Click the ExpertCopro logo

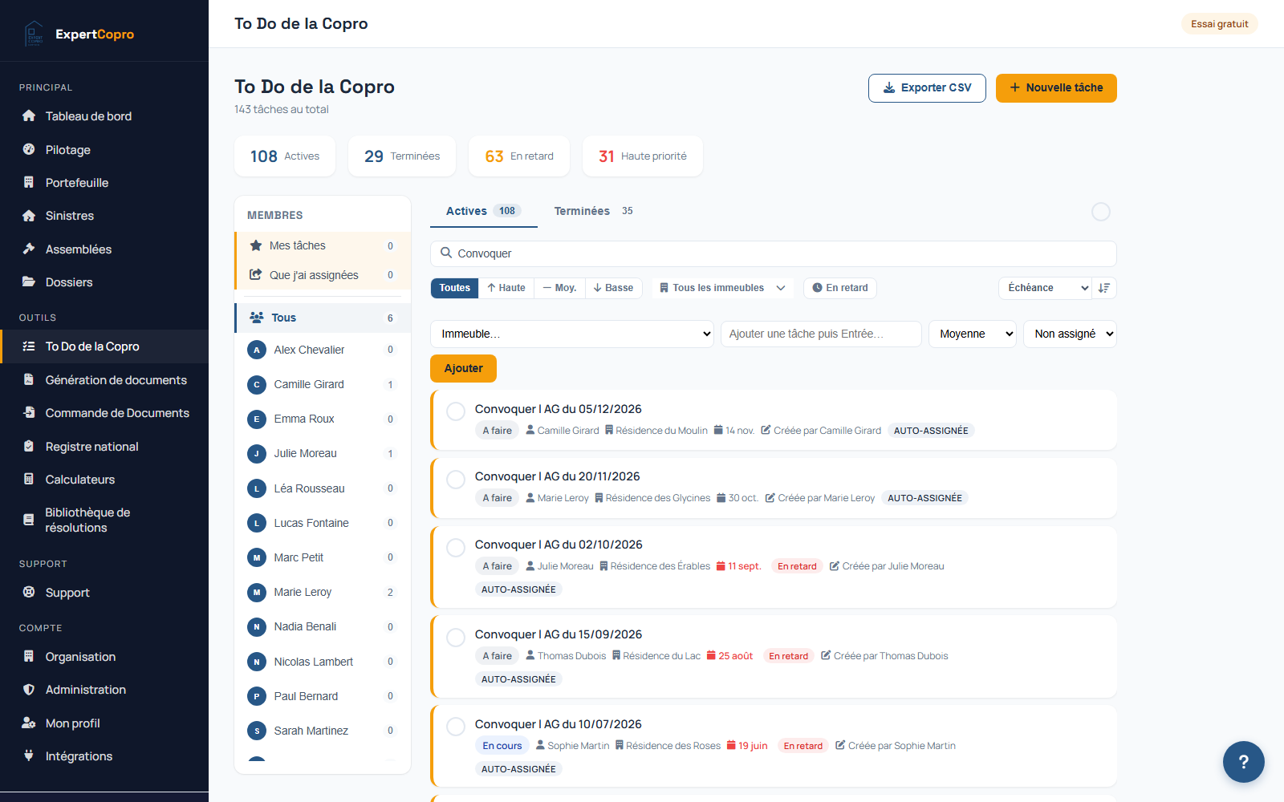coord(79,34)
